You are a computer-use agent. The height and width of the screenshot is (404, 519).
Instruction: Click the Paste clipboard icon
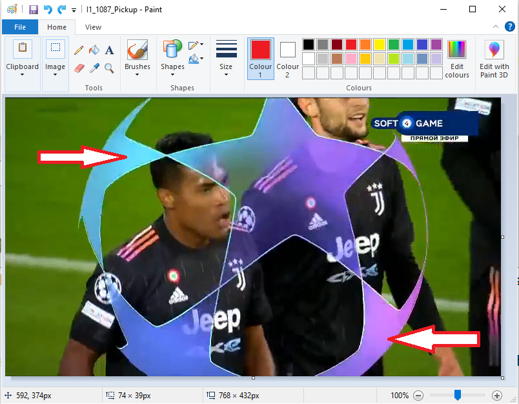coord(23,48)
